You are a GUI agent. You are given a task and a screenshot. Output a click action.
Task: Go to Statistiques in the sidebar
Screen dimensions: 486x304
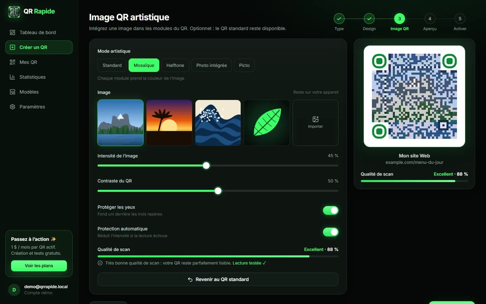(x=39, y=77)
